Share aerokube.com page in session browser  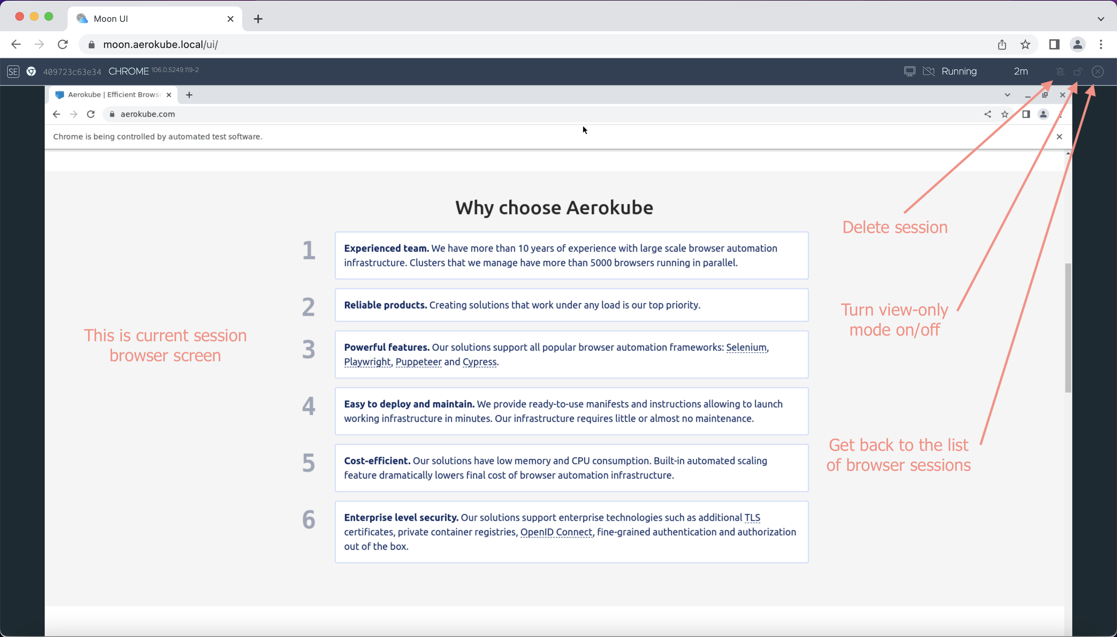988,114
